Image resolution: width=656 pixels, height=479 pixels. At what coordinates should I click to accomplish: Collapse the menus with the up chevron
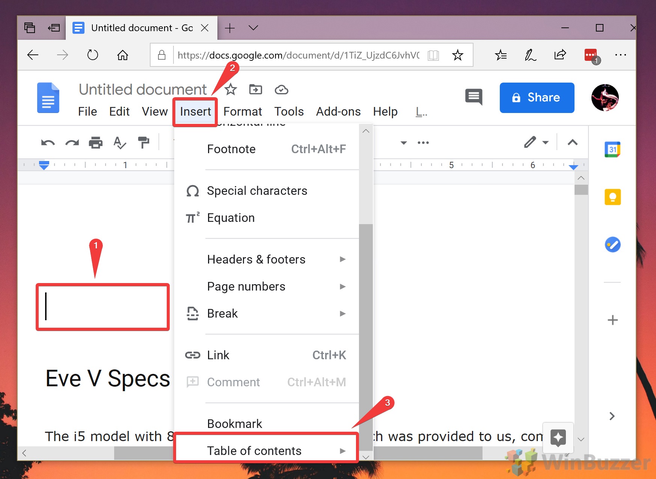click(572, 143)
